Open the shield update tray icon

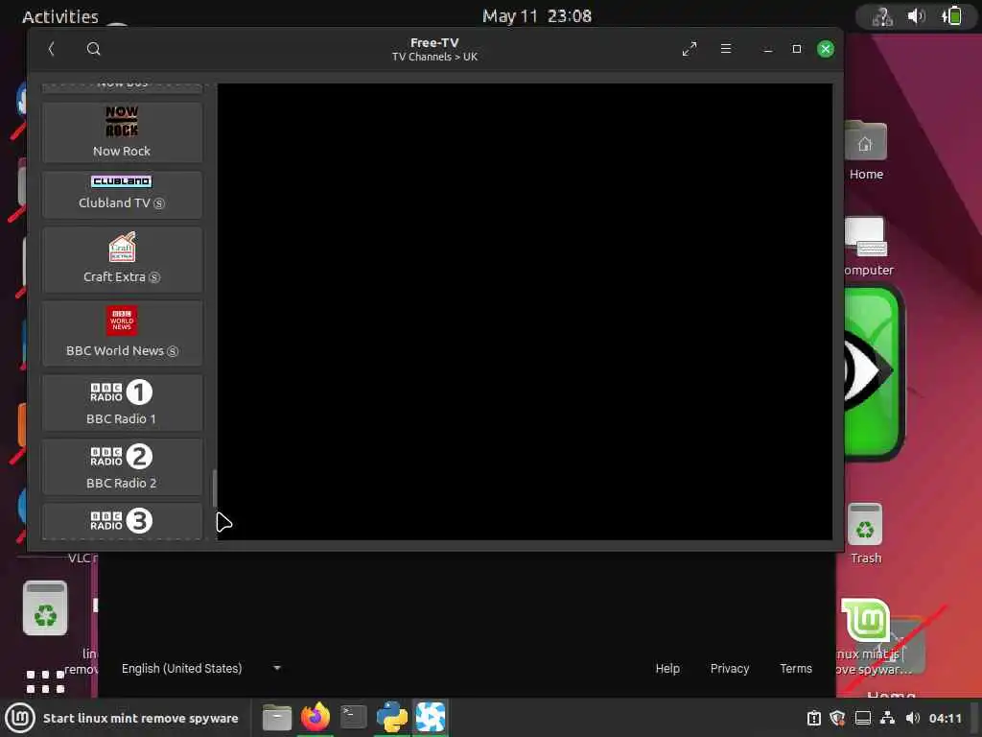coord(837,718)
